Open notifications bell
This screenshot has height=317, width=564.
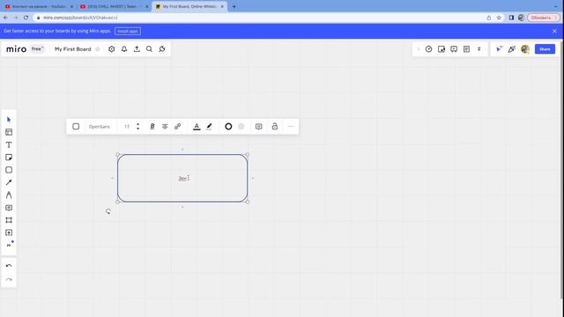click(x=124, y=49)
